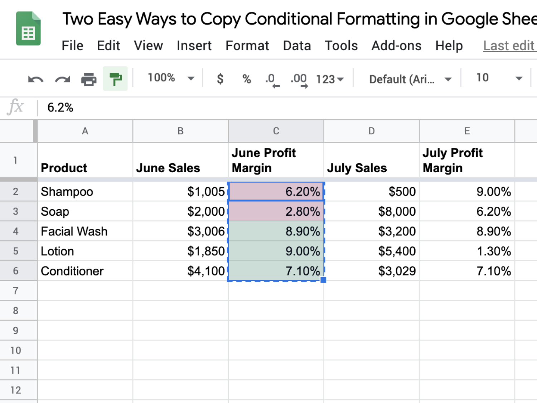Image resolution: width=537 pixels, height=403 pixels.
Task: Format selection as currency
Action: (x=220, y=79)
